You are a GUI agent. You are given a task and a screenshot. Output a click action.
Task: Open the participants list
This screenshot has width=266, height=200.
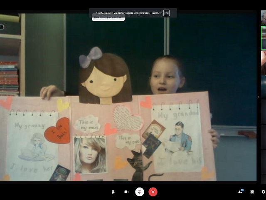click(240, 192)
